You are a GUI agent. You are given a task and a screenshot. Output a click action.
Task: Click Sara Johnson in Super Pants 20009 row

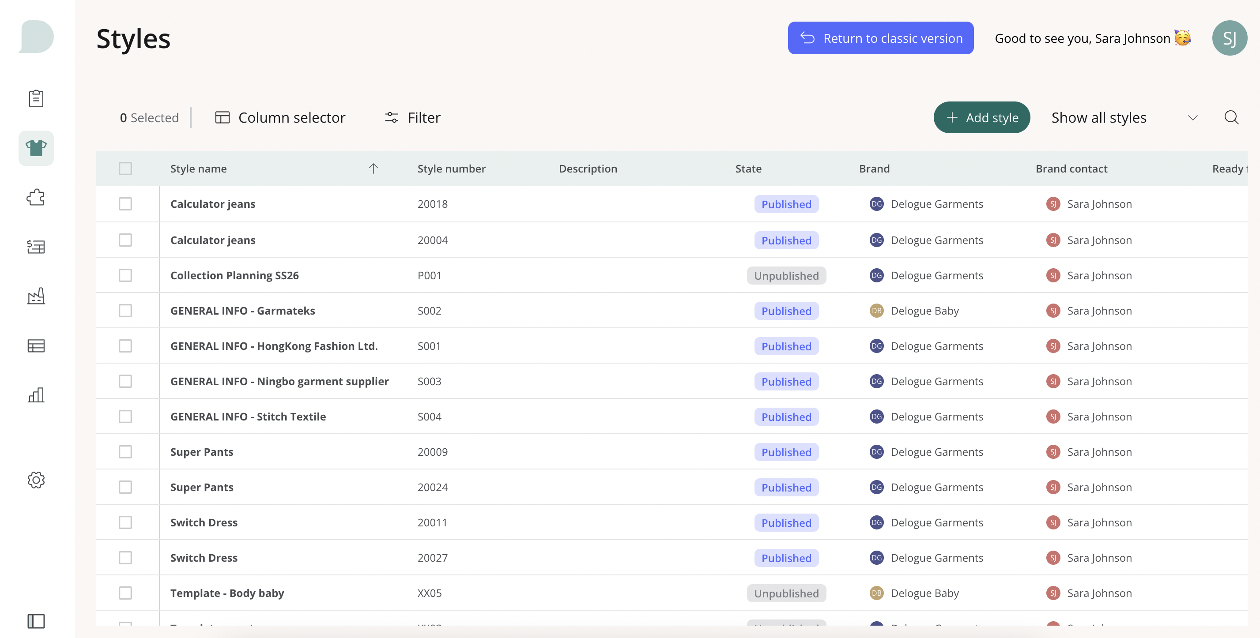(1099, 452)
